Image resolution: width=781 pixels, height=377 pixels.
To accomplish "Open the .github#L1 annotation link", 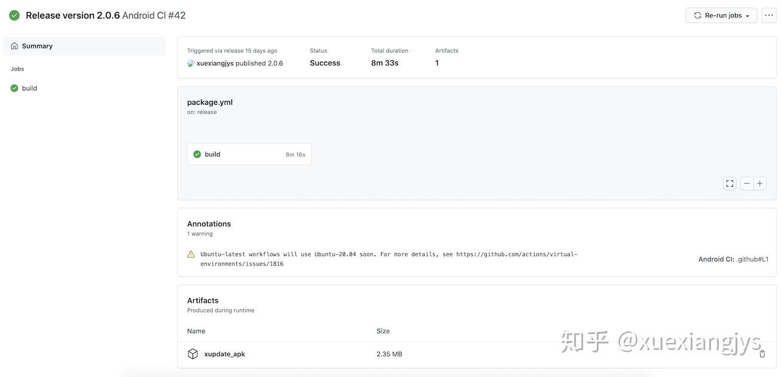I will 752,260.
